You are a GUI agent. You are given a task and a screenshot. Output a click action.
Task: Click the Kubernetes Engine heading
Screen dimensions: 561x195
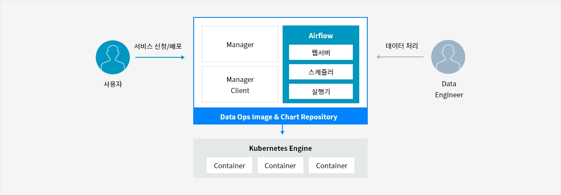pyautogui.click(x=280, y=148)
